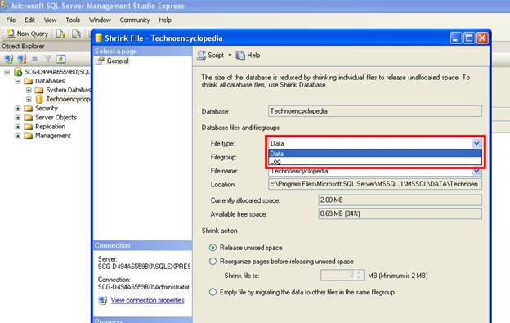Expand the Replication node
510x323 pixels.
[18, 127]
